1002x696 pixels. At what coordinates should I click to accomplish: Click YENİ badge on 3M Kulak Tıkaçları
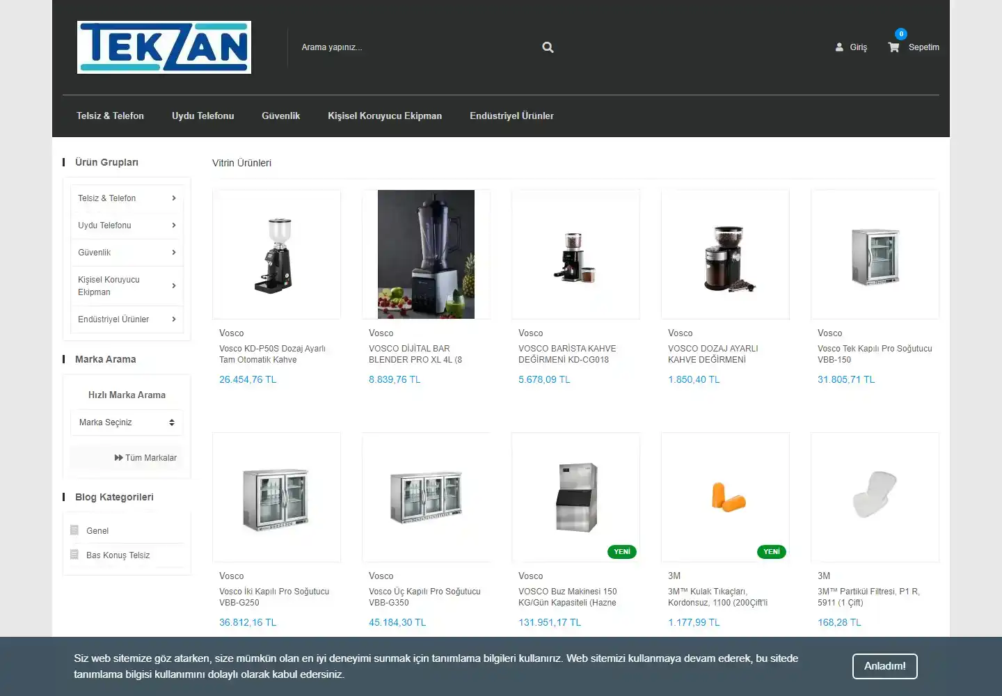coord(772,552)
